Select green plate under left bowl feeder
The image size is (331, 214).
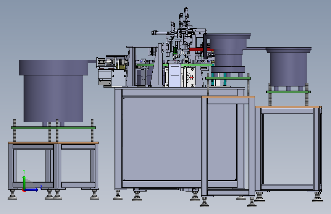click(53, 128)
